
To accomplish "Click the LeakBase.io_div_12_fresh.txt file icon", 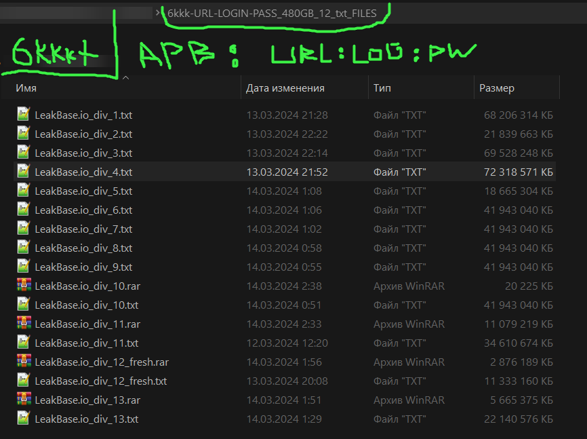I will (x=23, y=380).
